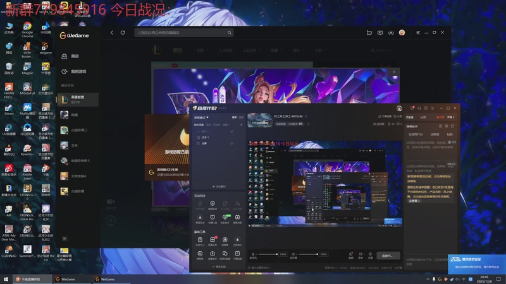This screenshot has width=506, height=284.
Task: Open Windows Start button
Action: pos(6,279)
